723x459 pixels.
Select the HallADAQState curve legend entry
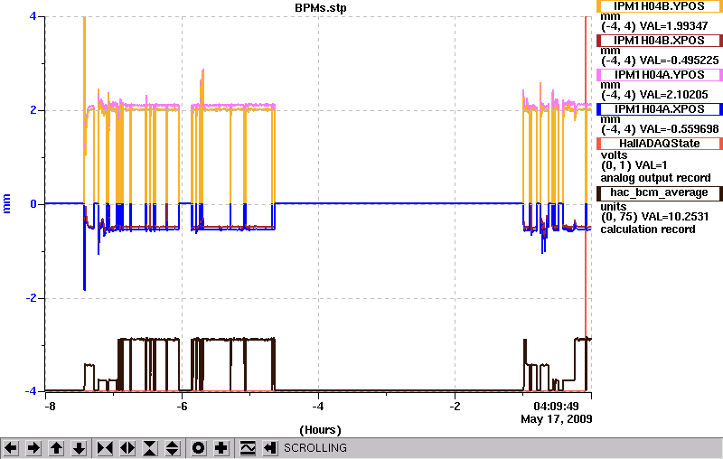pyautogui.click(x=660, y=144)
